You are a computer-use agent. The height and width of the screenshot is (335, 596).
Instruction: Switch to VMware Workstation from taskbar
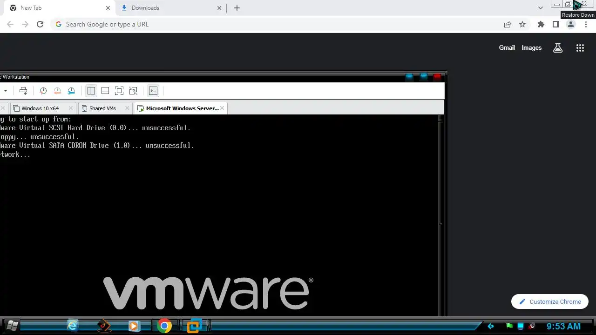tap(194, 326)
